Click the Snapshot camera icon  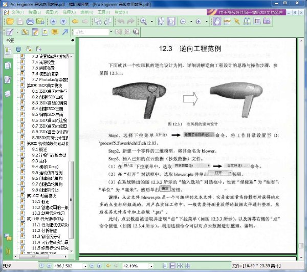point(267,21)
